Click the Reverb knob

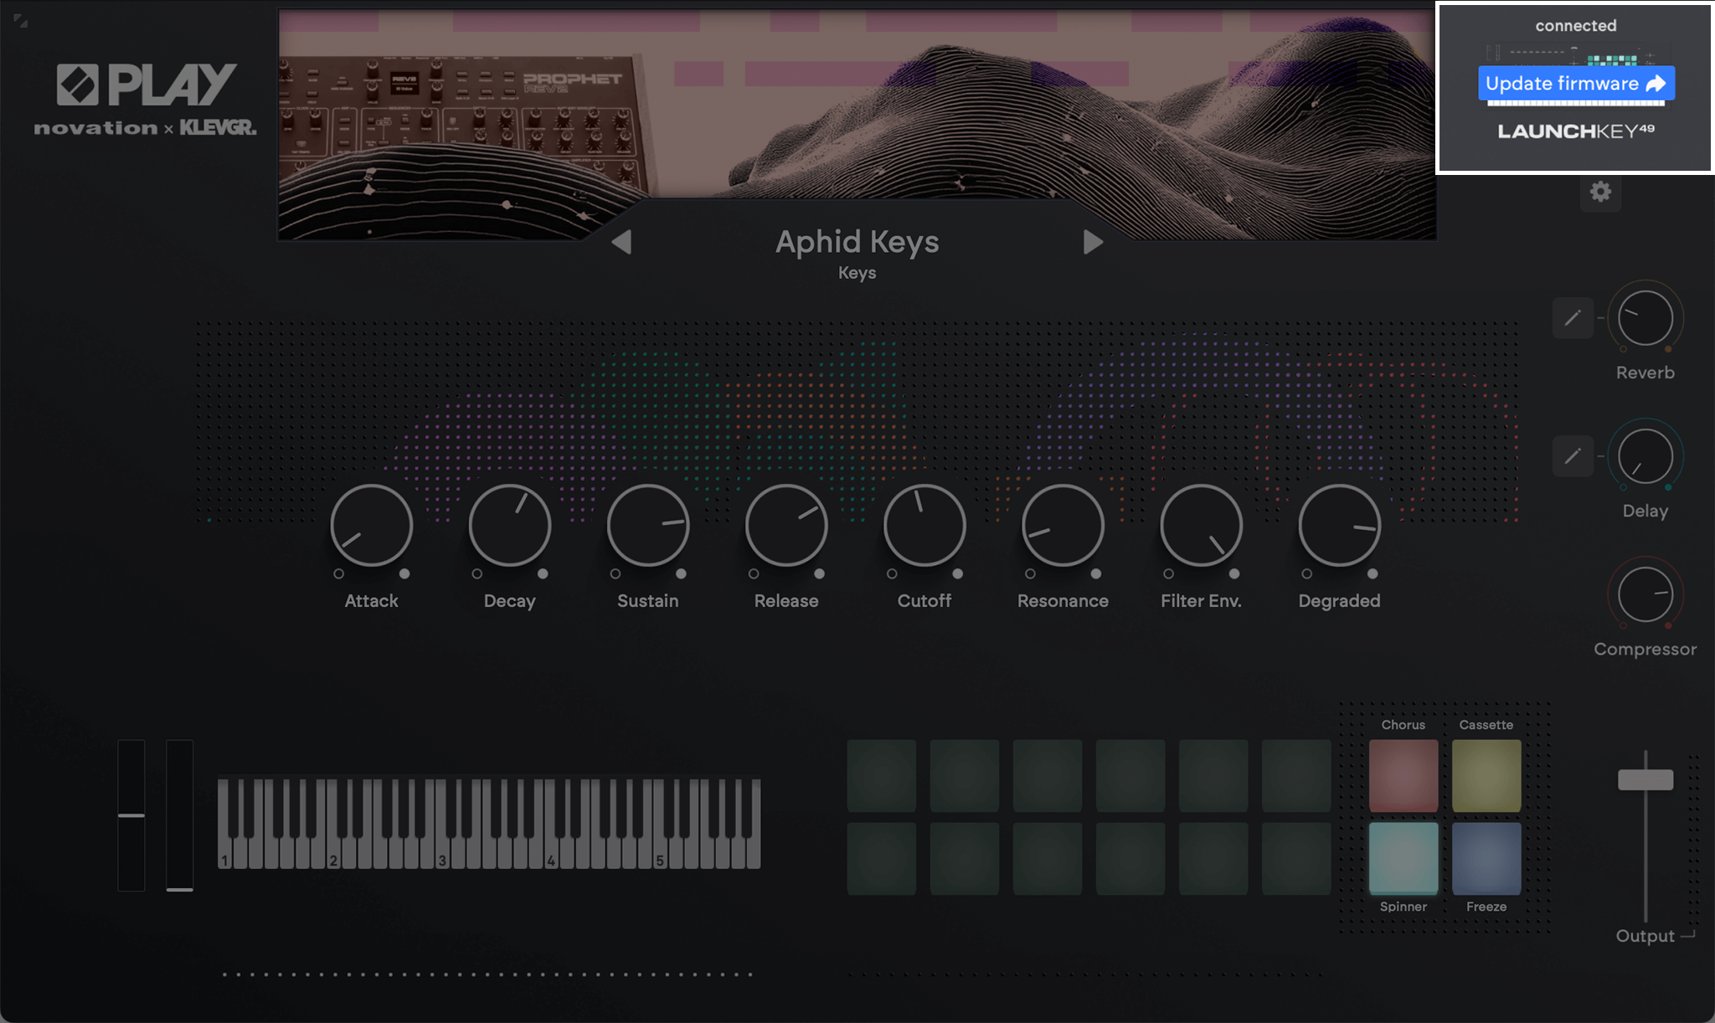[x=1645, y=318]
